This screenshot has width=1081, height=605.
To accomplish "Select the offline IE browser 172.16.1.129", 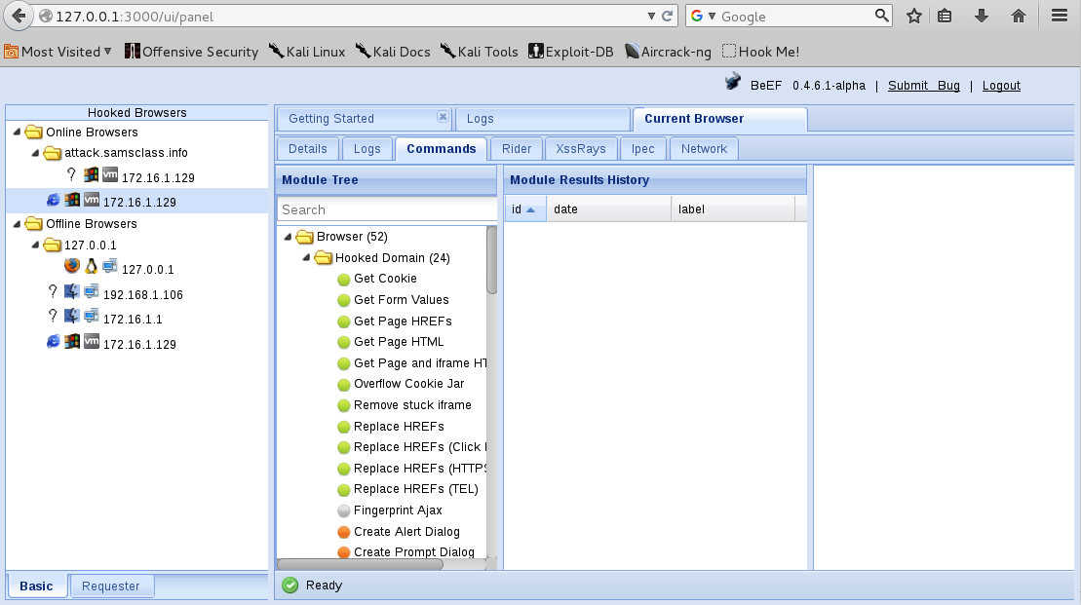I will [x=136, y=343].
